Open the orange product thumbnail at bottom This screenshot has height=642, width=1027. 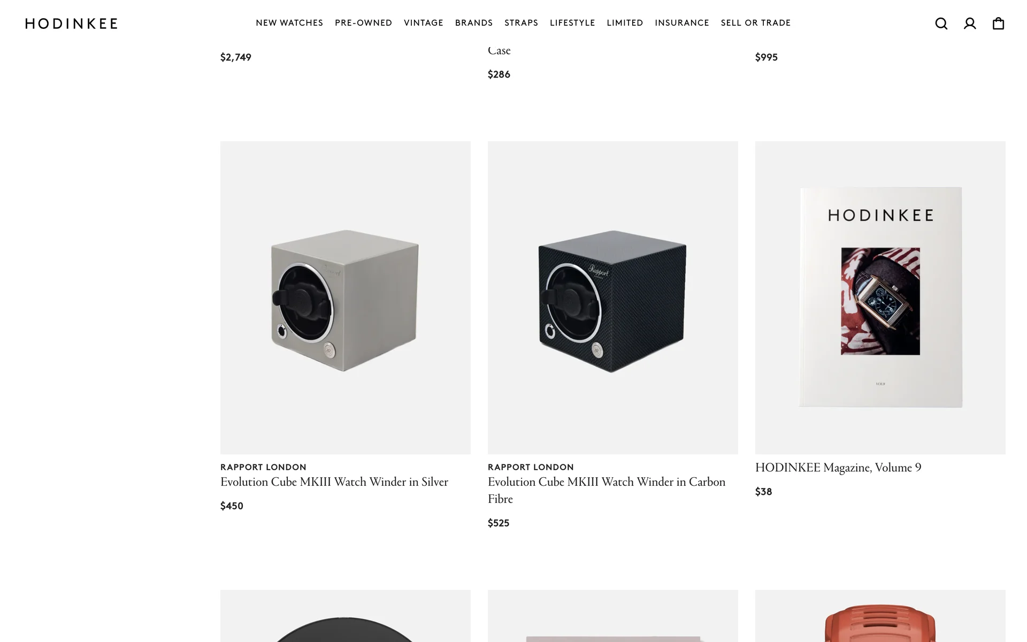[880, 616]
